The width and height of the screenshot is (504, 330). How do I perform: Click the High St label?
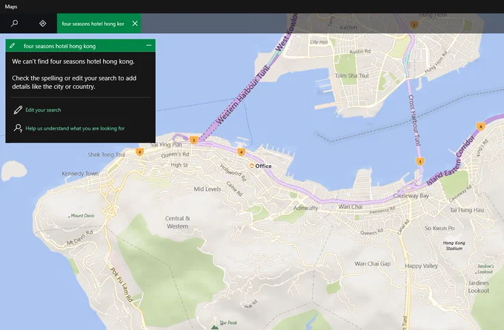179,165
